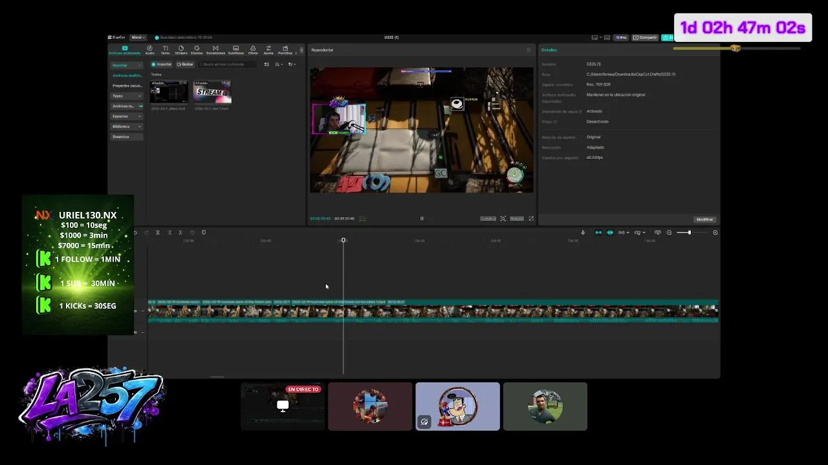The height and width of the screenshot is (465, 828).
Task: Open the window layout selector icon
Action: pos(594,37)
